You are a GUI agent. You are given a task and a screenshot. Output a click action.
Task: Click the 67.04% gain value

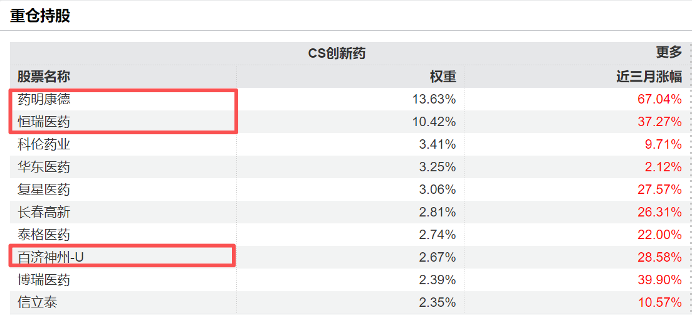660,99
